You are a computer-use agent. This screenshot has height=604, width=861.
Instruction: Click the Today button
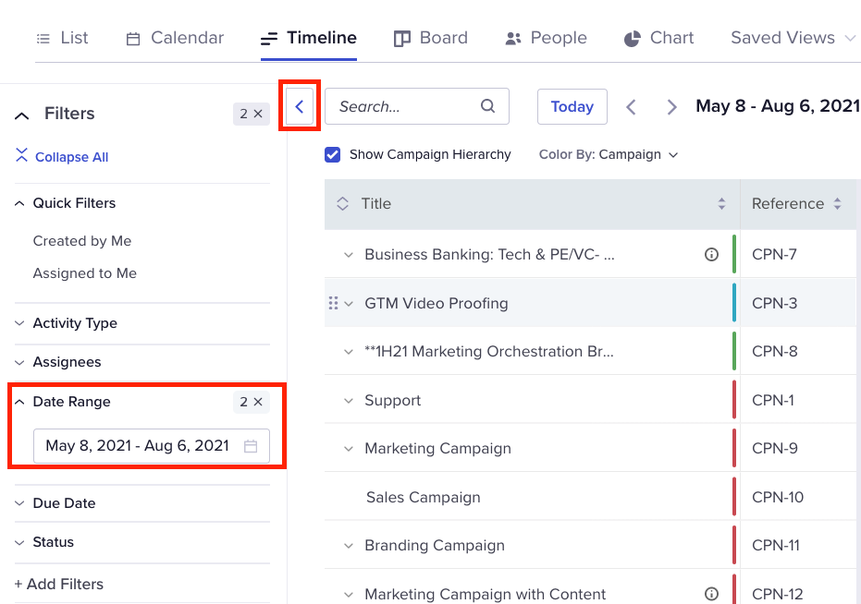[x=572, y=106]
